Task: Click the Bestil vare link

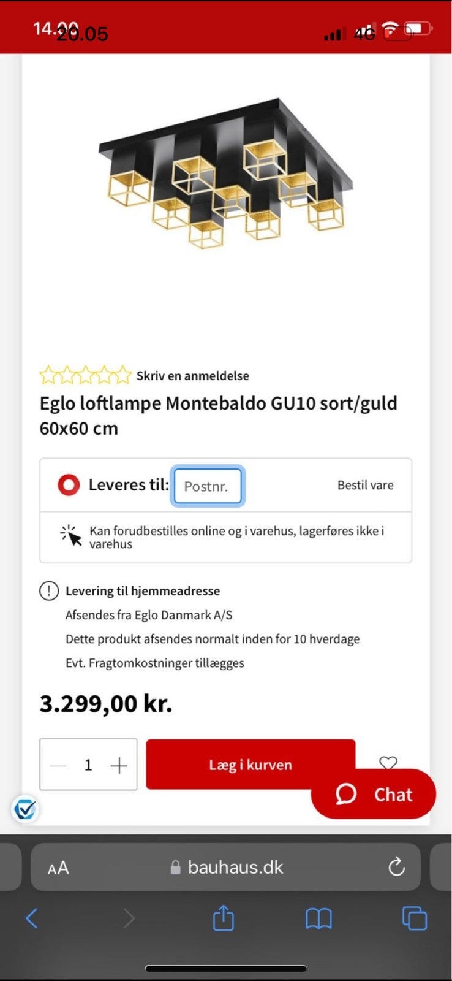Action: coord(365,485)
